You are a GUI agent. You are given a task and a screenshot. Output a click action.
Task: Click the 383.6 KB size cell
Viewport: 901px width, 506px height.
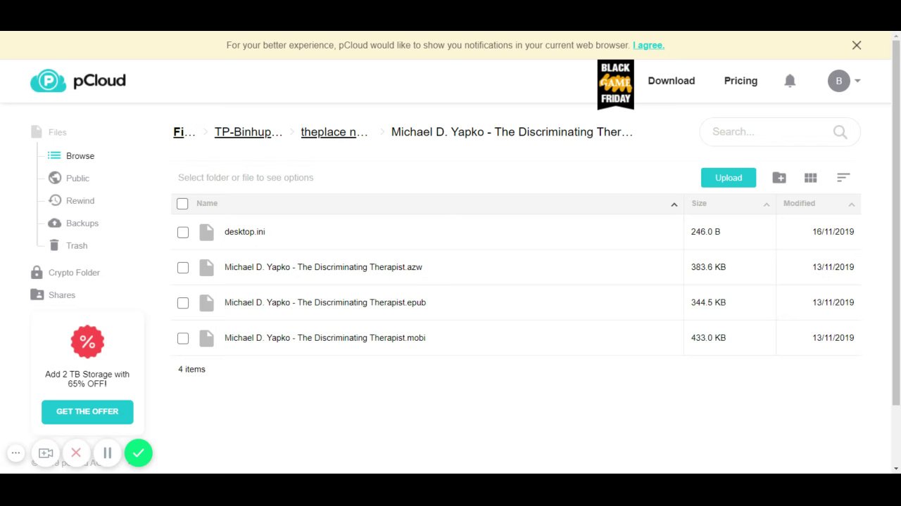pyautogui.click(x=708, y=267)
